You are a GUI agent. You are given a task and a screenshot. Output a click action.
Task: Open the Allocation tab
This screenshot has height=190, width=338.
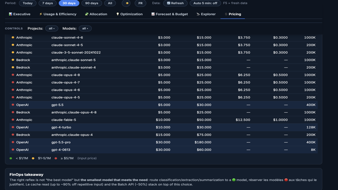96,14
